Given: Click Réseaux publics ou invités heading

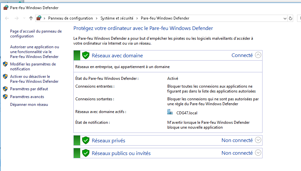Looking at the screenshot, I should tap(121, 153).
